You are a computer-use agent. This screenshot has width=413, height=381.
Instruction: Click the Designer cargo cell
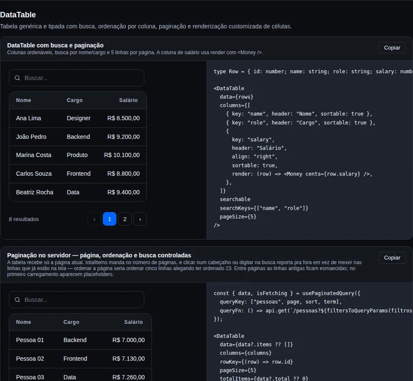click(78, 118)
